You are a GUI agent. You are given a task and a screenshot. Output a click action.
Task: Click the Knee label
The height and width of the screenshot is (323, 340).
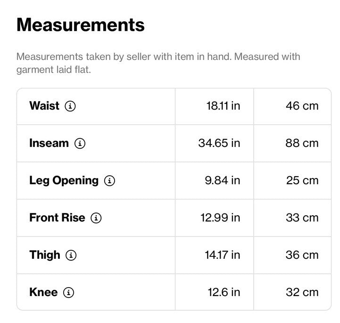[x=43, y=292]
